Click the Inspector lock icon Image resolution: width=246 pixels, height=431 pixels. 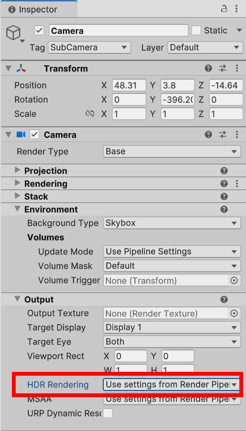(x=224, y=9)
